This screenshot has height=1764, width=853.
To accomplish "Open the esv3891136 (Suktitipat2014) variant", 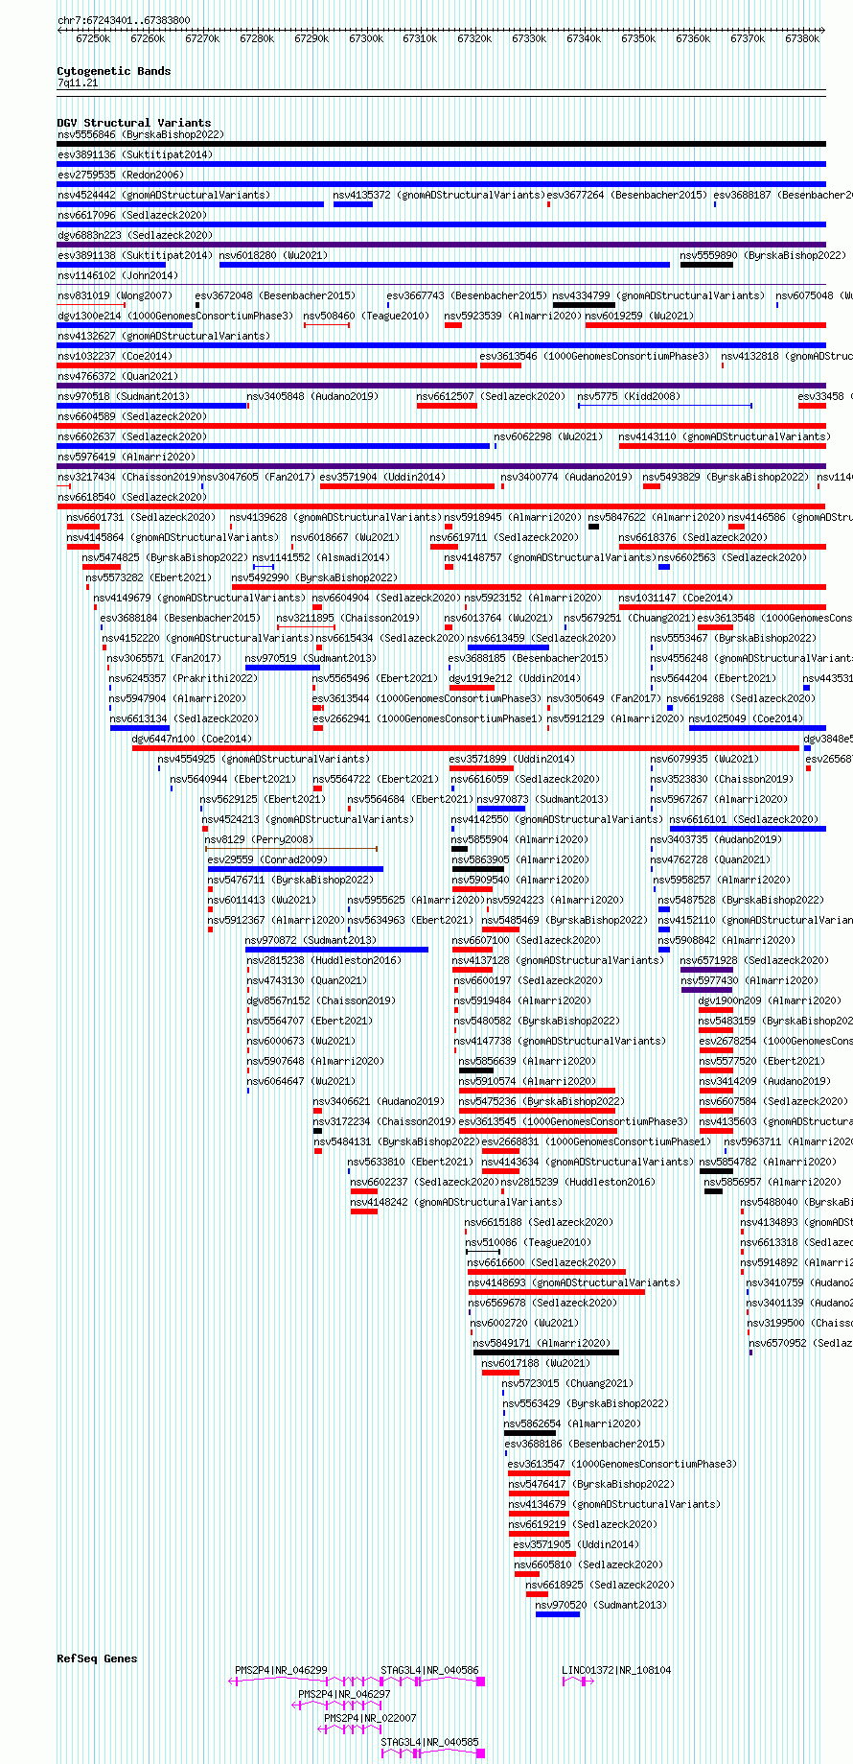I will tap(135, 154).
